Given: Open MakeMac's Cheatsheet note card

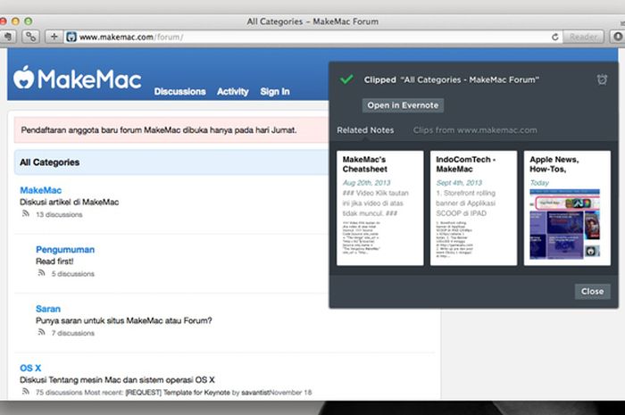Looking at the screenshot, I should [x=379, y=208].
